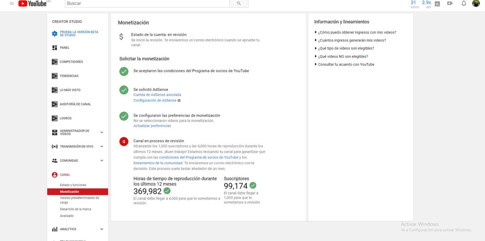Open condiciones del Programa de socios link
Screen dimensions: 485x241
click(198, 157)
